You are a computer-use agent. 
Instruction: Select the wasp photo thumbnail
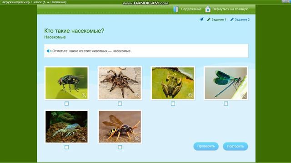[120, 127]
